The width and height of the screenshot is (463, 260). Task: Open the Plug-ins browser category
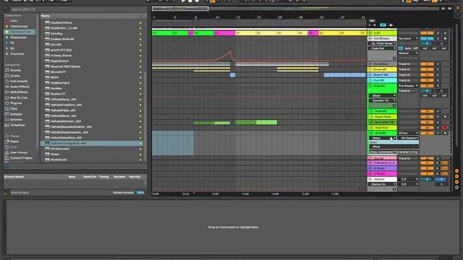click(16, 103)
